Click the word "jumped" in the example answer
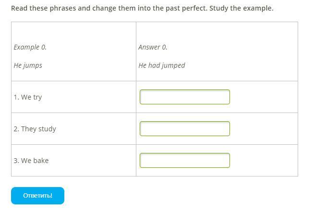The height and width of the screenshot is (214, 314). click(x=173, y=65)
